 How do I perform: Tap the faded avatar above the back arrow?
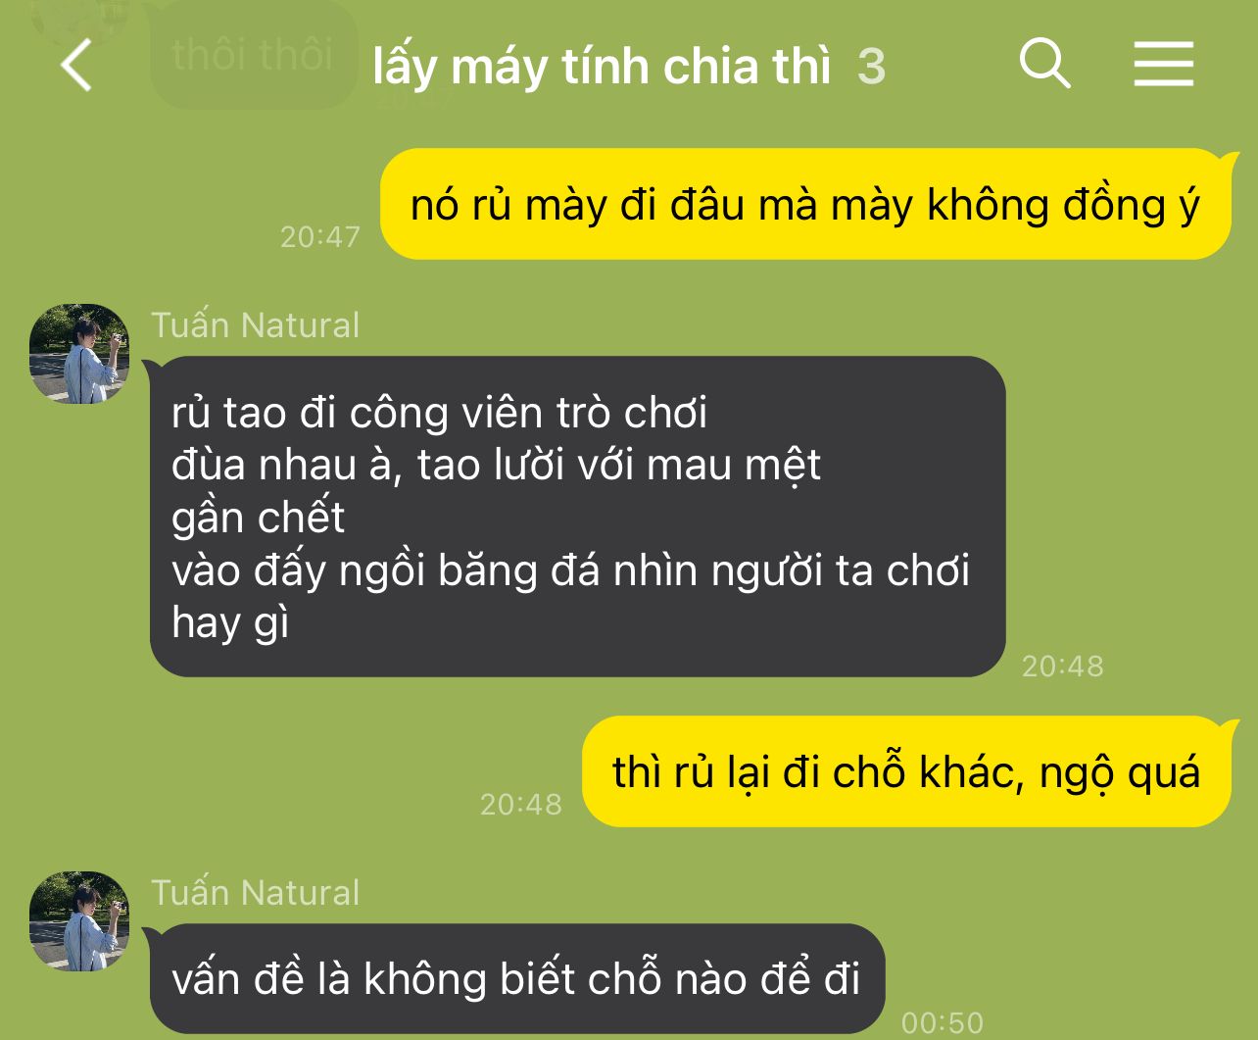(80, 18)
